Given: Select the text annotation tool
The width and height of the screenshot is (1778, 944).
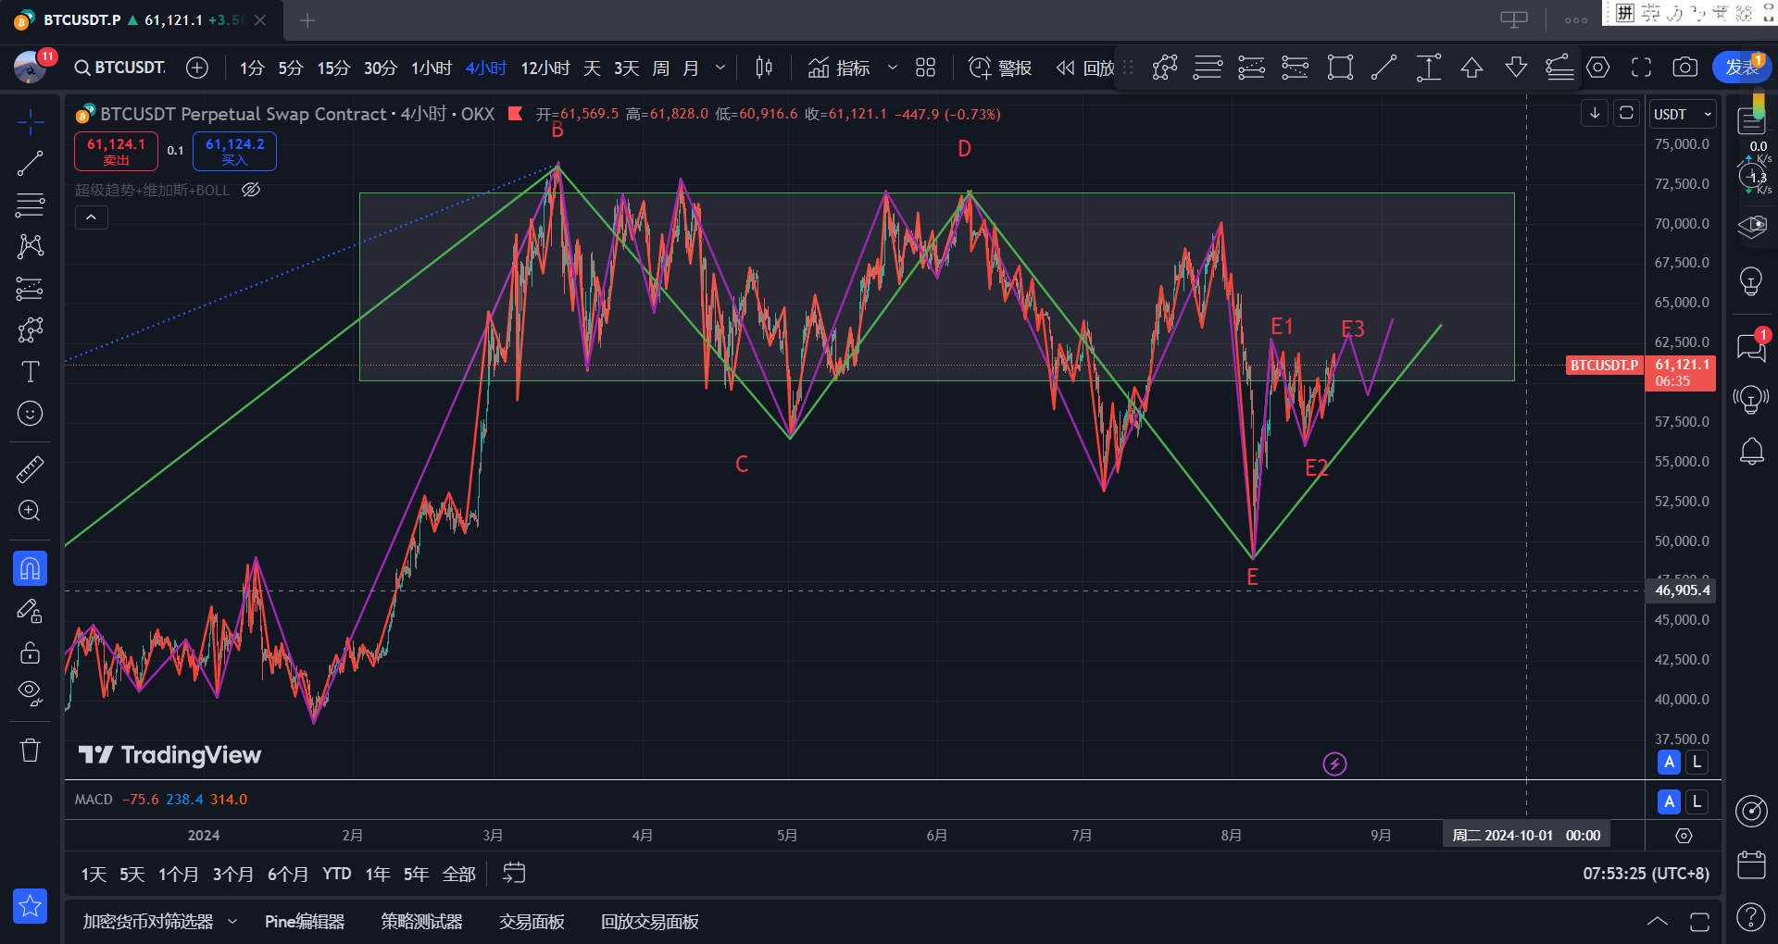Looking at the screenshot, I should coord(30,372).
